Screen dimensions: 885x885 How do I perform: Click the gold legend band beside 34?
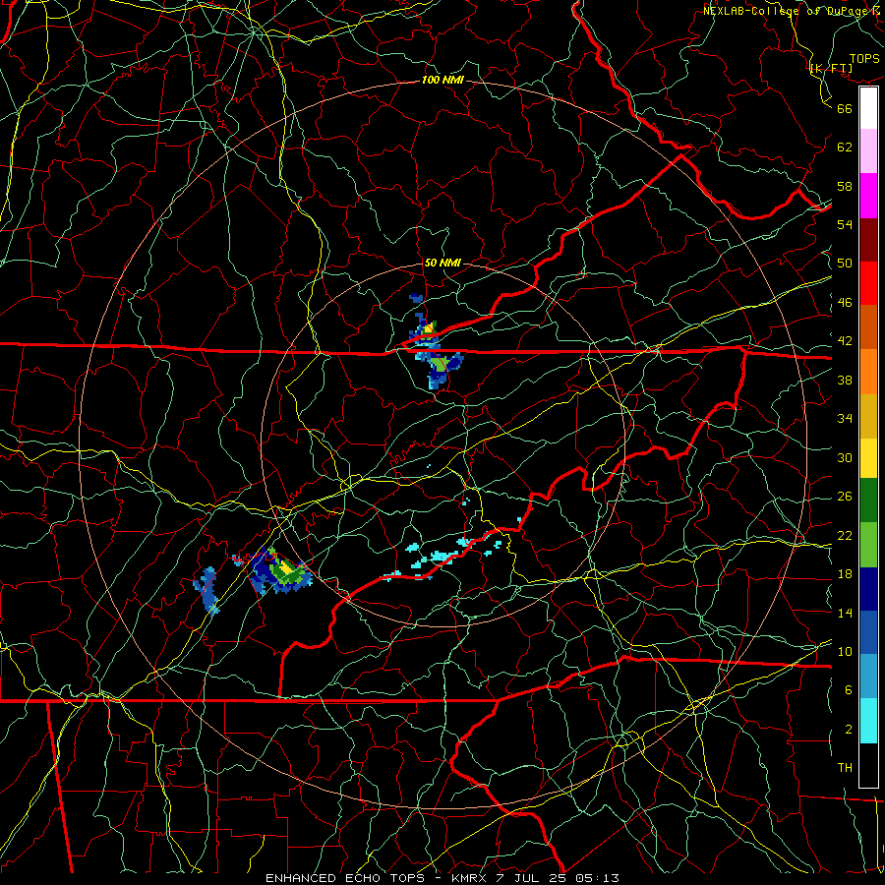point(868,416)
